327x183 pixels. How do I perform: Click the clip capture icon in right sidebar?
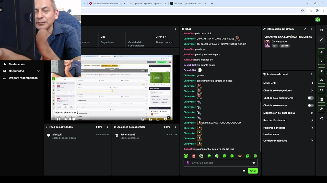click(x=321, y=52)
